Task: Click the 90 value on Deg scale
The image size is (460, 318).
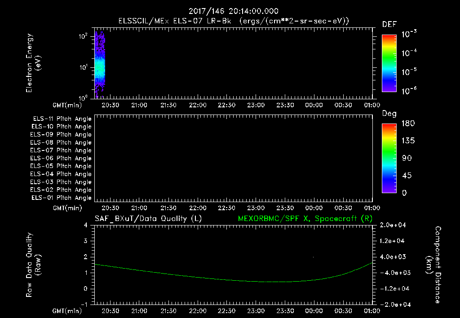Action: click(407, 159)
